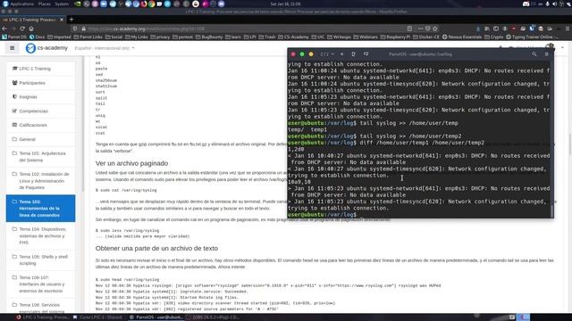This screenshot has height=321, width=572.
Task: Click the cs-academy logo
Action: (x=46, y=47)
